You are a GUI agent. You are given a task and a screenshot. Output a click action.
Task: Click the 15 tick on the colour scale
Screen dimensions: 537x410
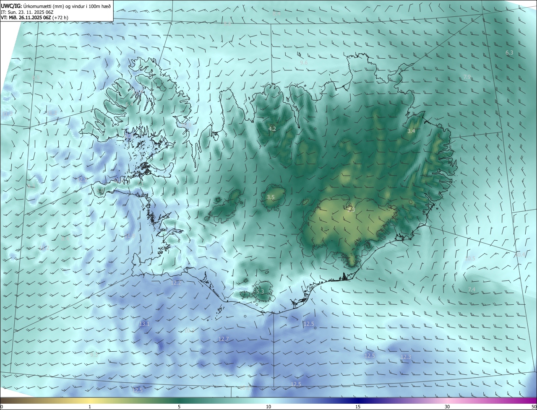click(358, 407)
